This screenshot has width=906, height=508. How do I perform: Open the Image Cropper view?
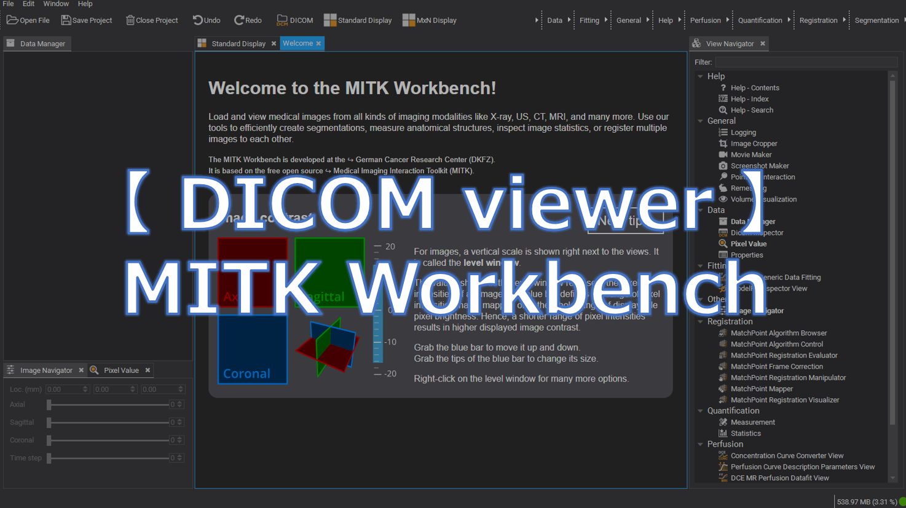point(754,143)
